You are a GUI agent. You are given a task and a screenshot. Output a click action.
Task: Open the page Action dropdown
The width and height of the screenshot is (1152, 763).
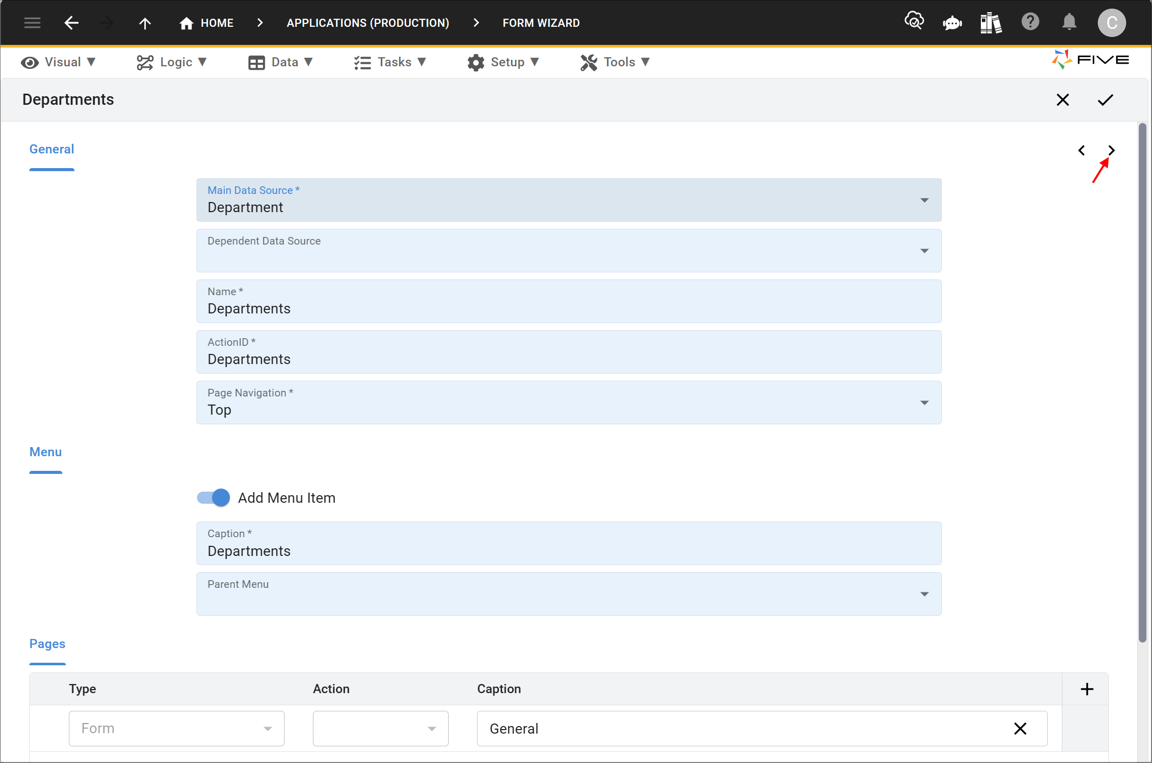click(x=380, y=728)
